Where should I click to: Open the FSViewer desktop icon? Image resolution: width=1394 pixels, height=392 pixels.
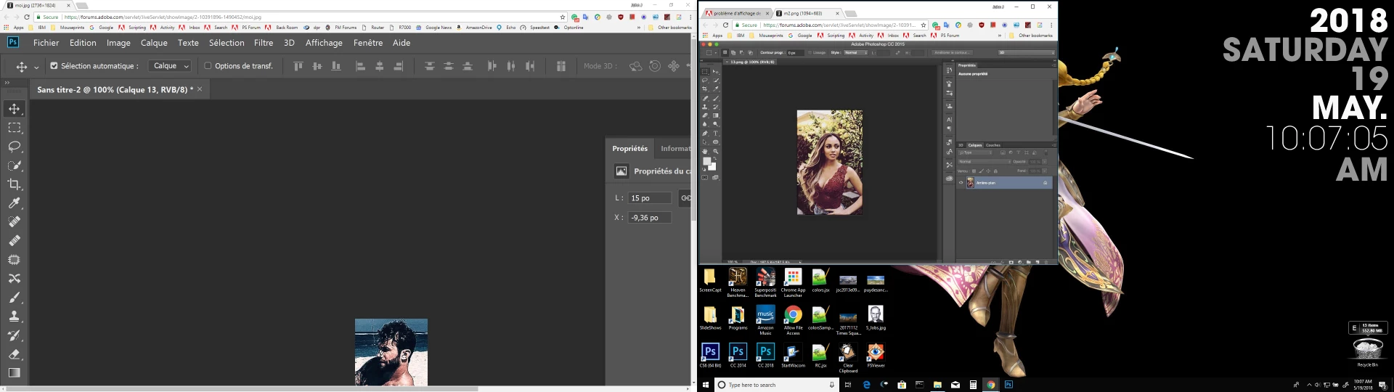(x=876, y=355)
